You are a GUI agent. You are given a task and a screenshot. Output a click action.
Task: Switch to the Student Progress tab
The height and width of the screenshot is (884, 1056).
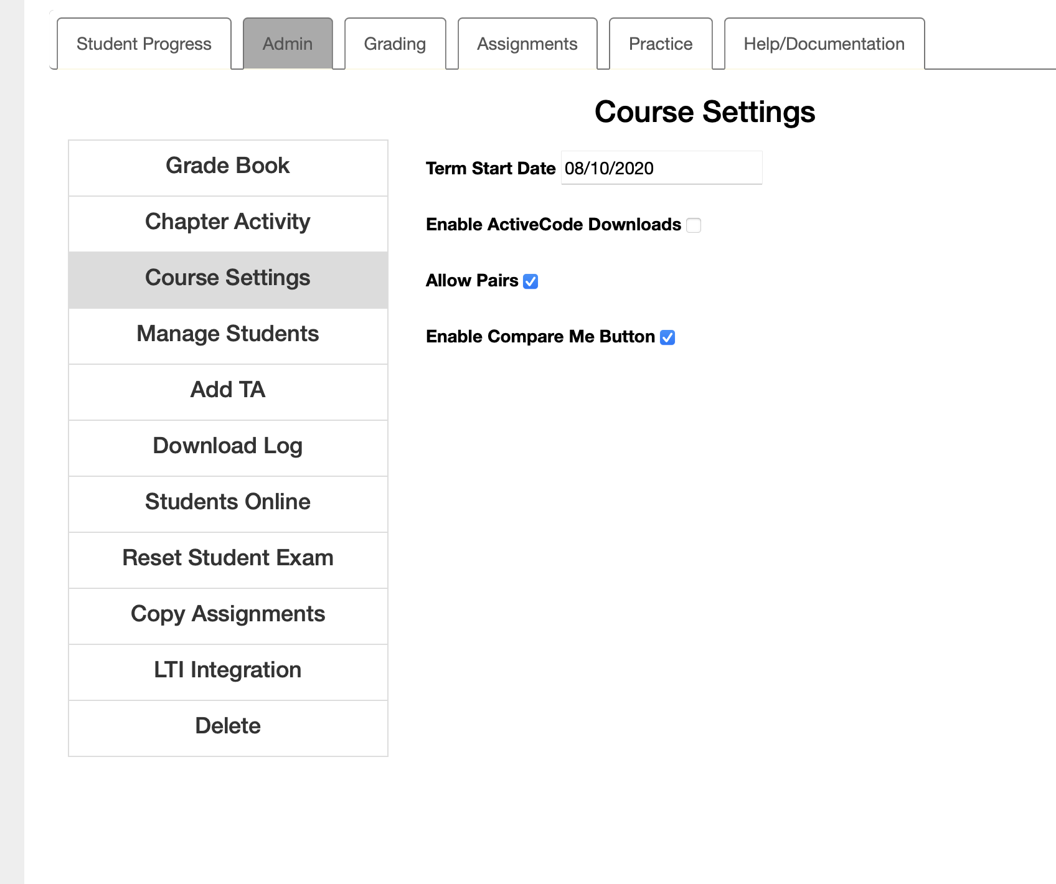[x=144, y=44]
